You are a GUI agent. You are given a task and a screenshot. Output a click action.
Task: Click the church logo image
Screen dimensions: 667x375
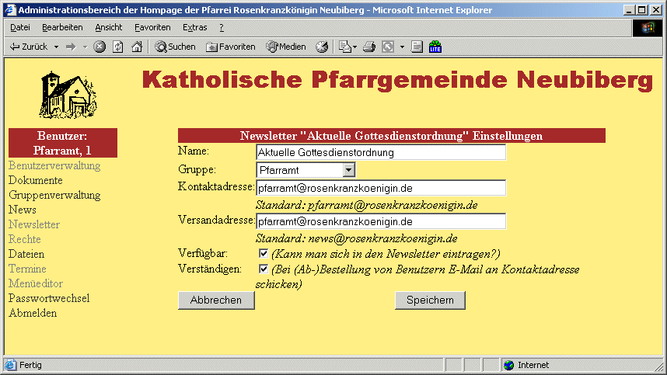coord(68,95)
